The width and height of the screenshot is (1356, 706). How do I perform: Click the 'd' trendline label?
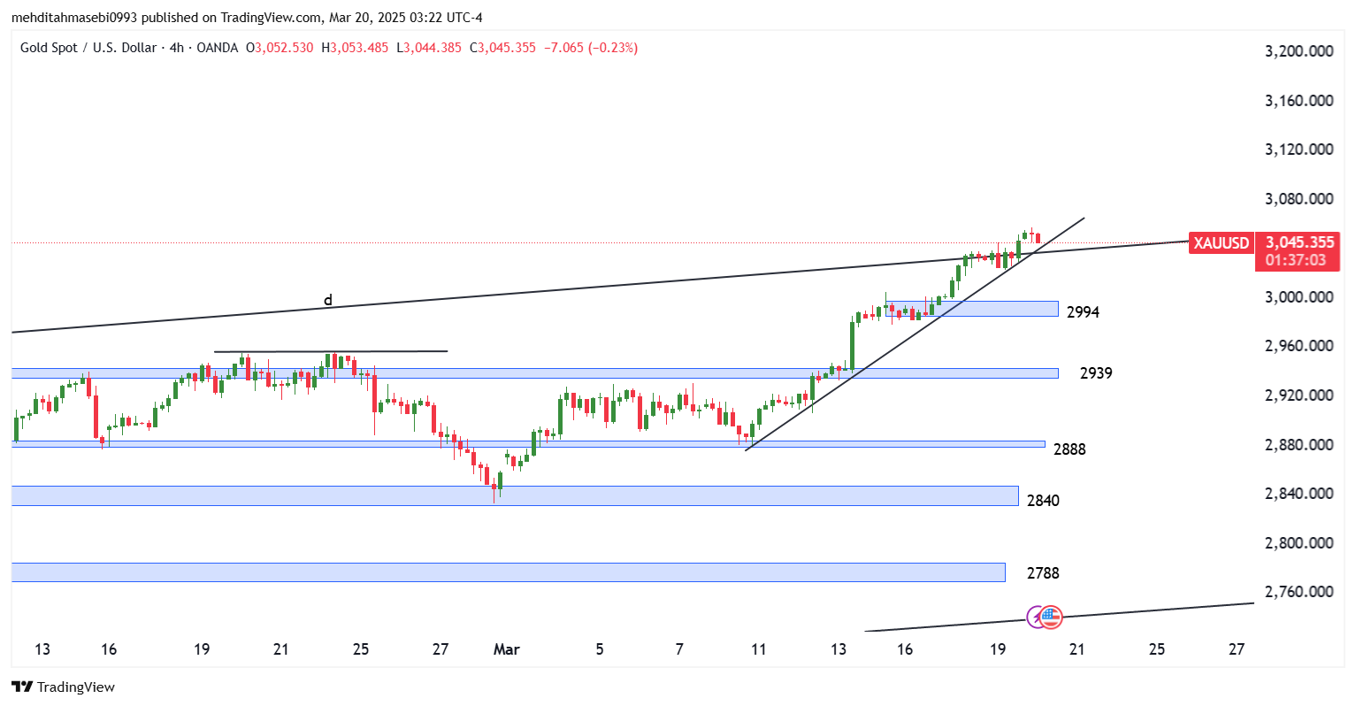coord(328,300)
